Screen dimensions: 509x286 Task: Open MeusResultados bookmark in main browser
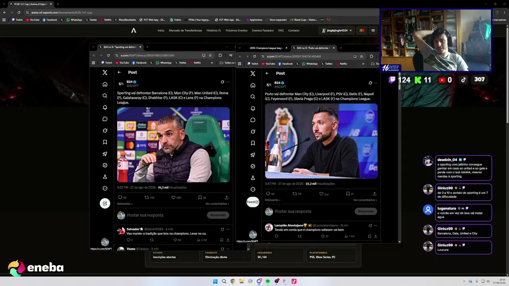pyautogui.click(x=125, y=20)
